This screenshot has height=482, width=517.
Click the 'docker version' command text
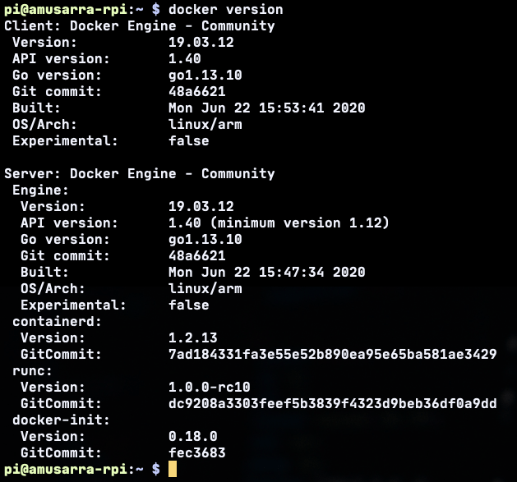[x=226, y=10]
